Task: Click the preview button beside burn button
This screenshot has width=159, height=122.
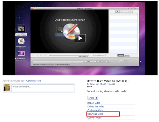Action: tap(121, 61)
